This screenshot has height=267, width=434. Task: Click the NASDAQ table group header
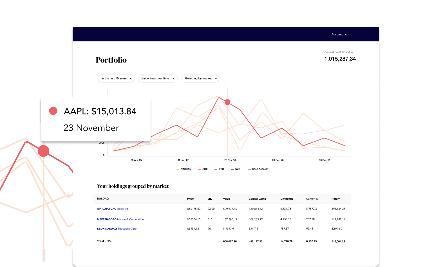coord(103,199)
